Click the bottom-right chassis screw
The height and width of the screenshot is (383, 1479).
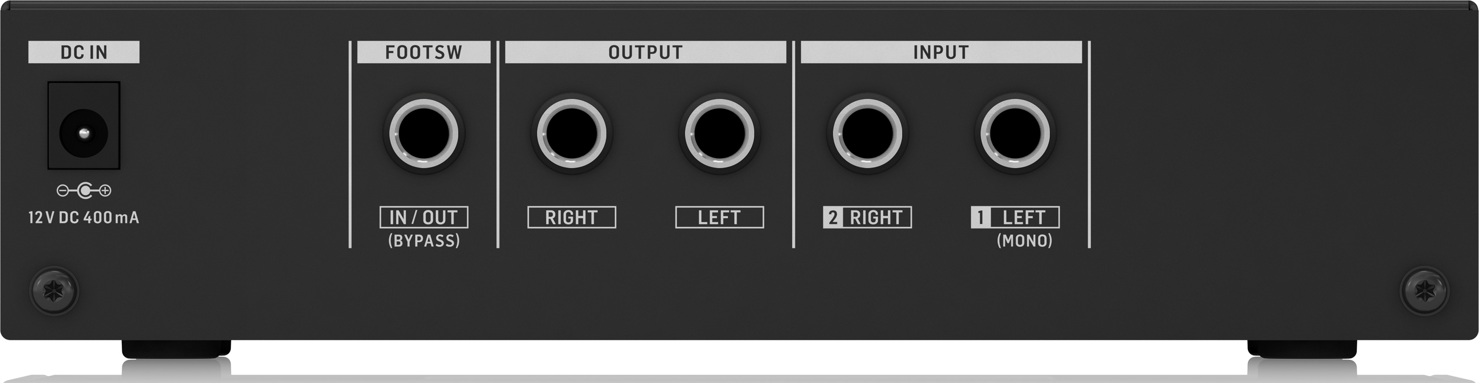pyautogui.click(x=1424, y=290)
